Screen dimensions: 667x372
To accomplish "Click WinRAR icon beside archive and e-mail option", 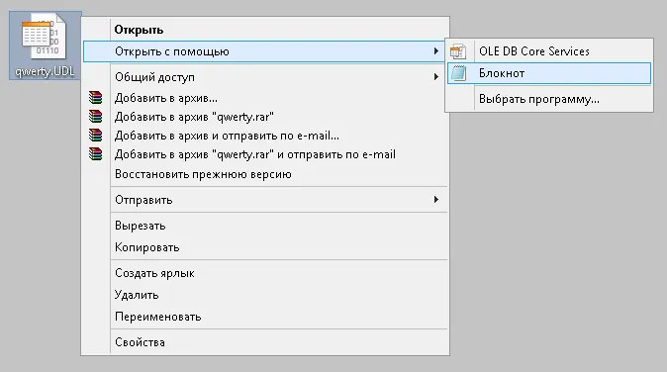I will tap(96, 136).
